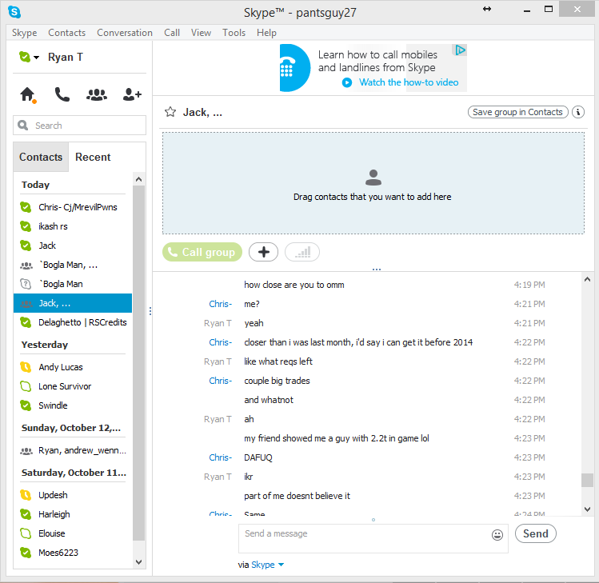Open the Call phones dial icon
599x583 pixels.
point(62,94)
